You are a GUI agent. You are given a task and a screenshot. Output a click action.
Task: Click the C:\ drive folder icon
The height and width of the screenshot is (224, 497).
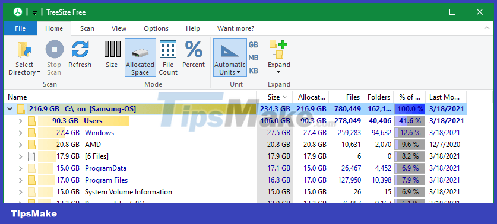pos(21,109)
